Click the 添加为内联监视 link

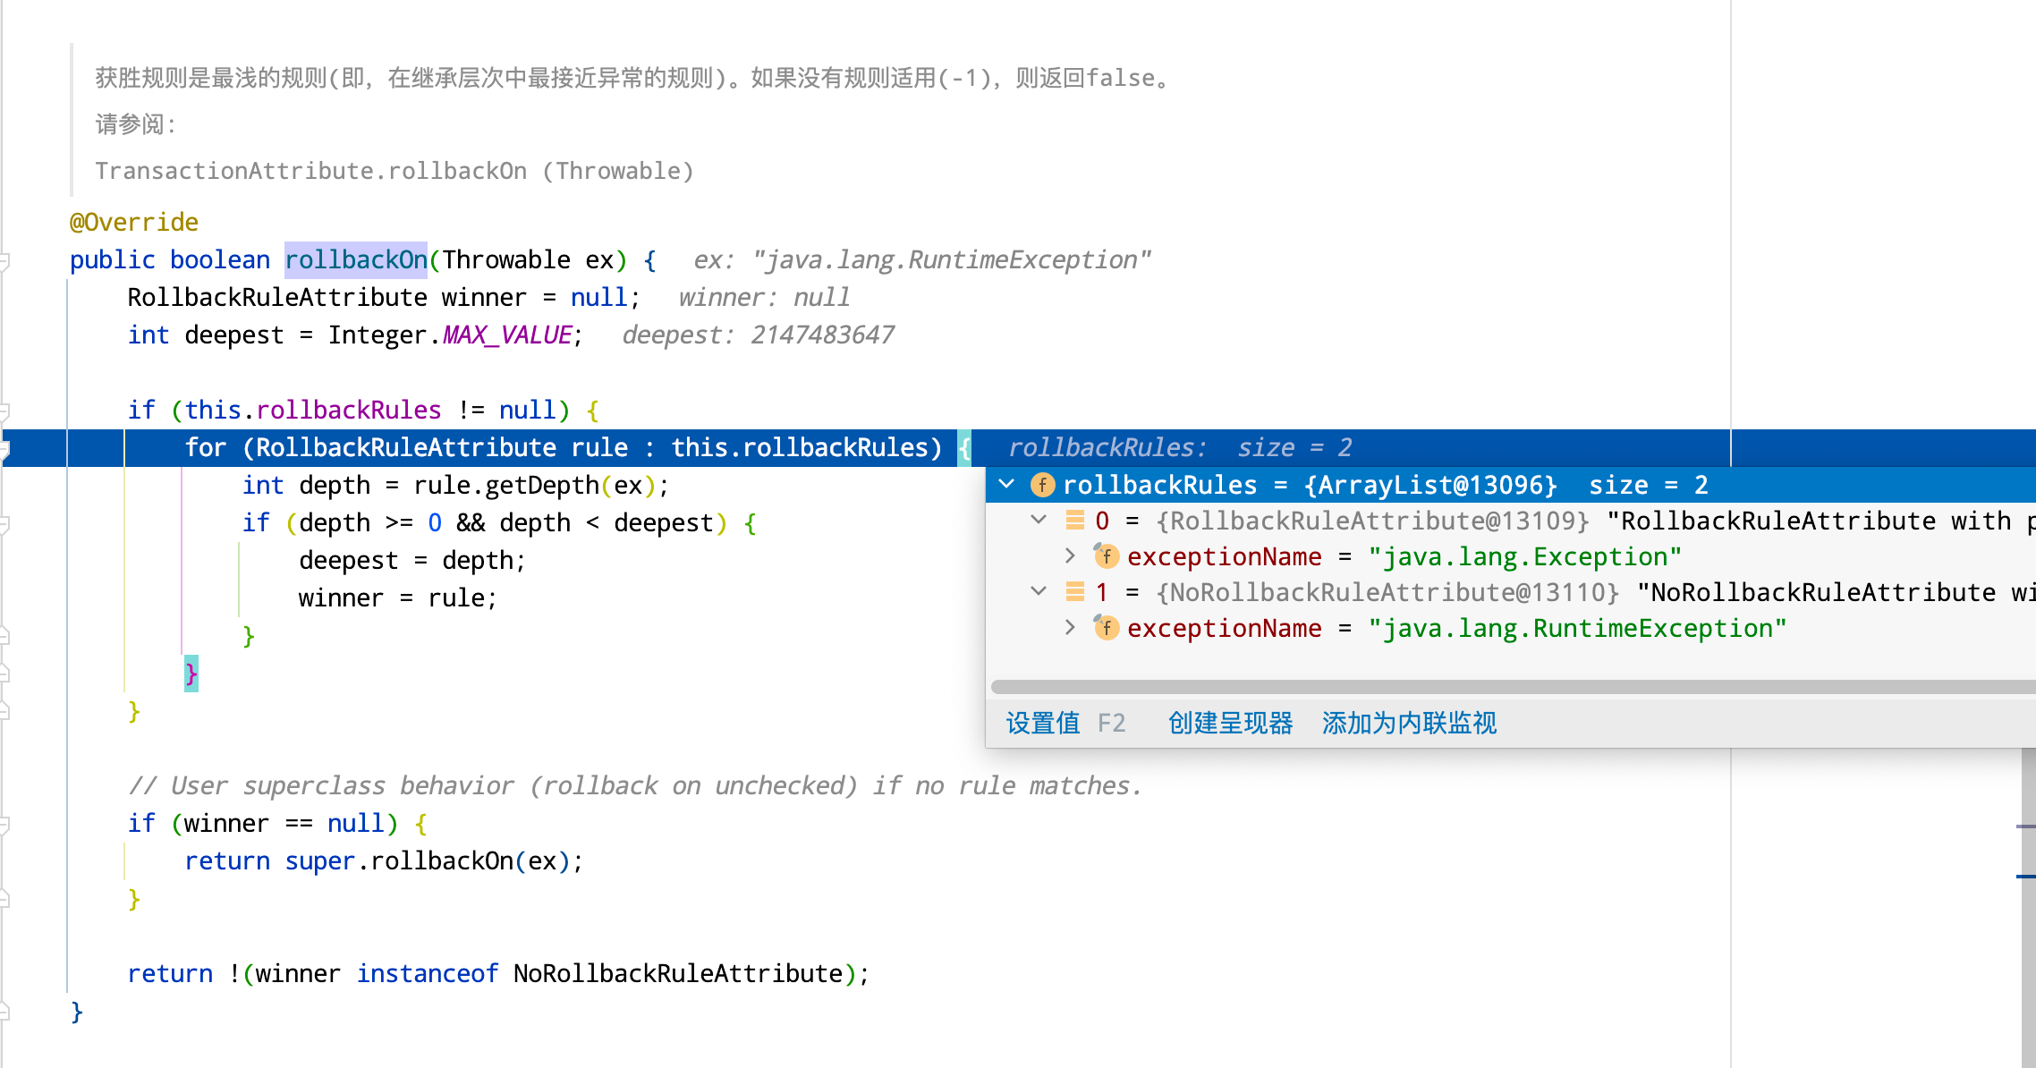click(1409, 723)
